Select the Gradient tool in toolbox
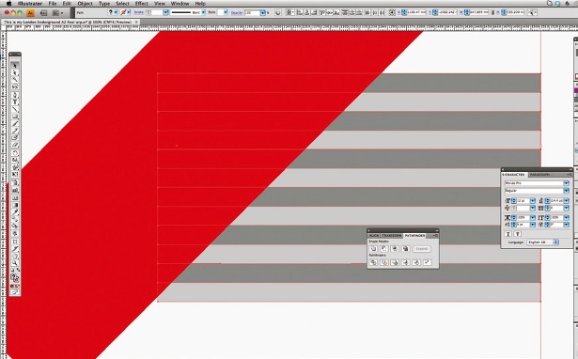This screenshot has width=578, height=359. point(15,205)
